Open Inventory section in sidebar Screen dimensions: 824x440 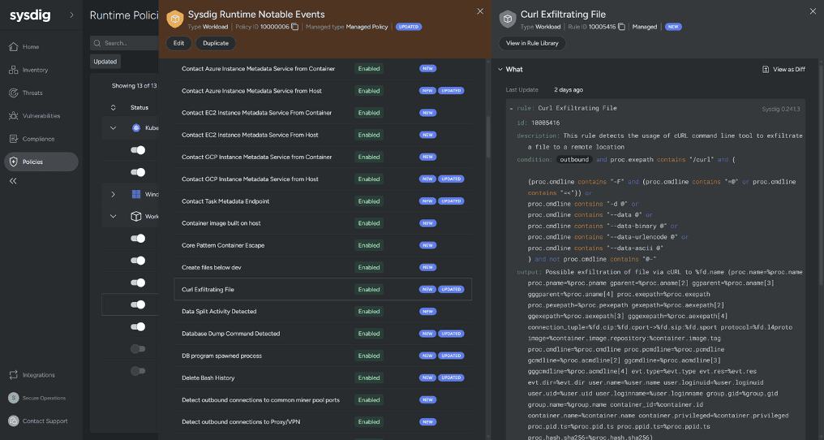click(35, 70)
